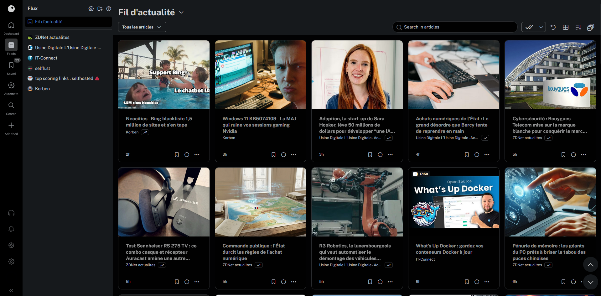Expand the 'Tous les articles' filter dropdown
The width and height of the screenshot is (601, 296).
(142, 27)
